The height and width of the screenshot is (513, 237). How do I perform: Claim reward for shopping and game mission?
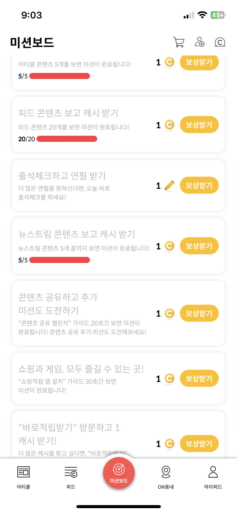(199, 378)
